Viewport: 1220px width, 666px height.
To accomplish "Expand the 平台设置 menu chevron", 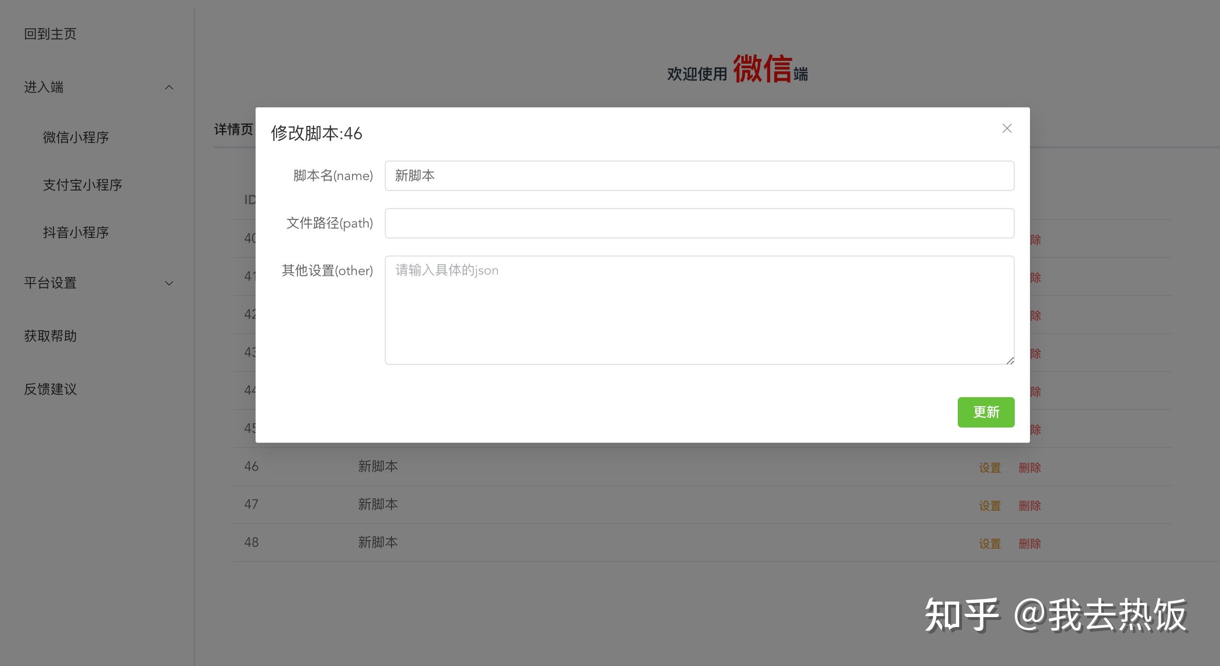I will click(169, 283).
